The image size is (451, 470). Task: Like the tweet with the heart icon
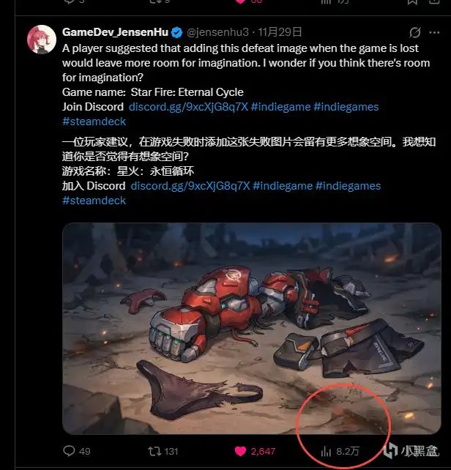click(240, 451)
